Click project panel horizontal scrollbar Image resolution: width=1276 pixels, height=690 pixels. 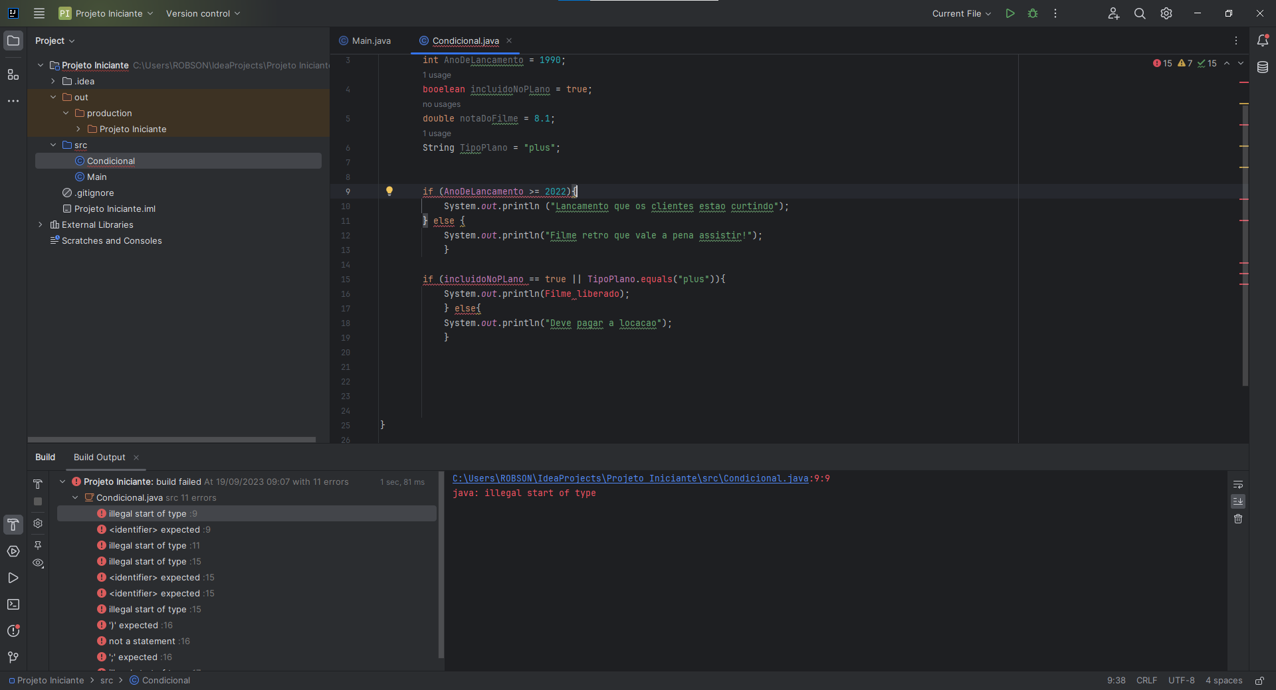pos(171,440)
